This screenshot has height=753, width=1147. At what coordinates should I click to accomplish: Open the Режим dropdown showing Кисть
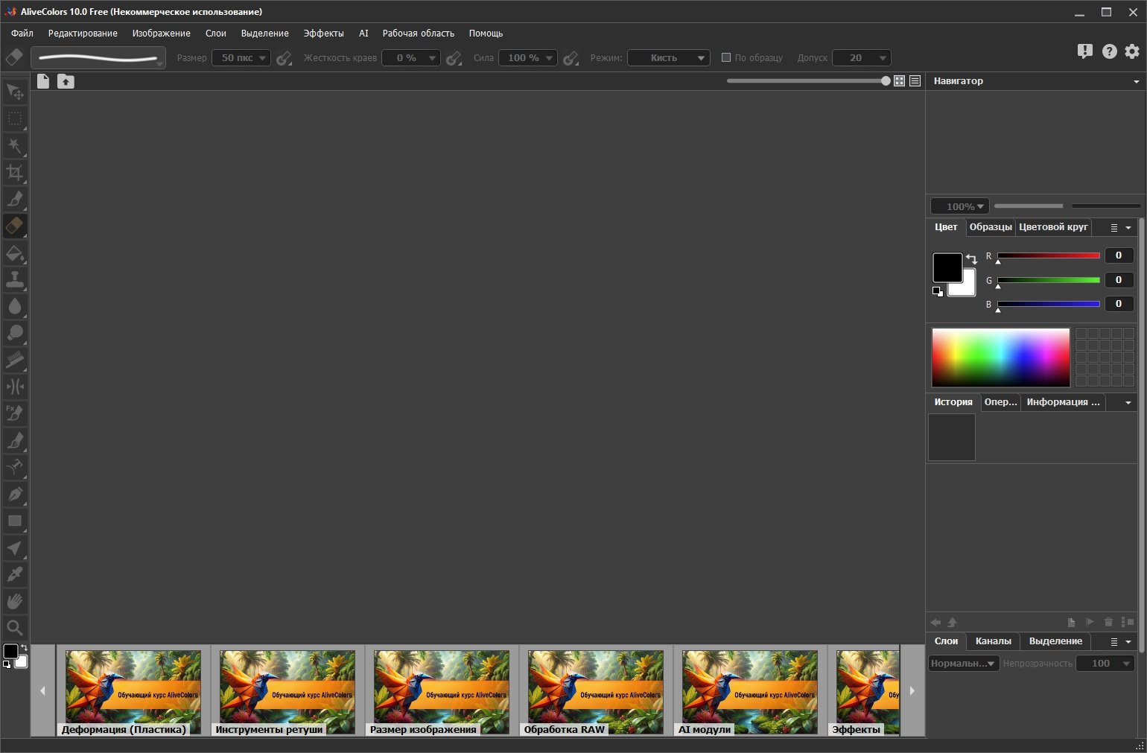668,58
